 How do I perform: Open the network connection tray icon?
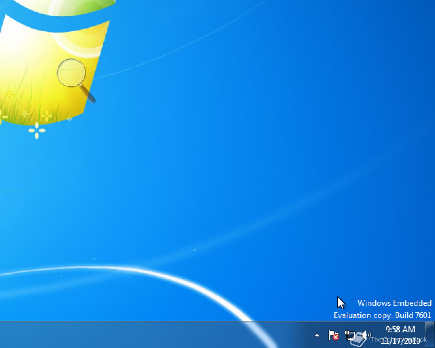[350, 335]
